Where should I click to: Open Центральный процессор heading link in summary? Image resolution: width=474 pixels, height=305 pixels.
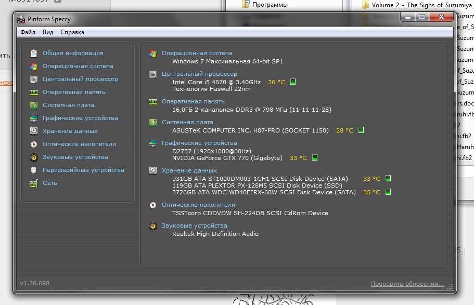(x=199, y=74)
